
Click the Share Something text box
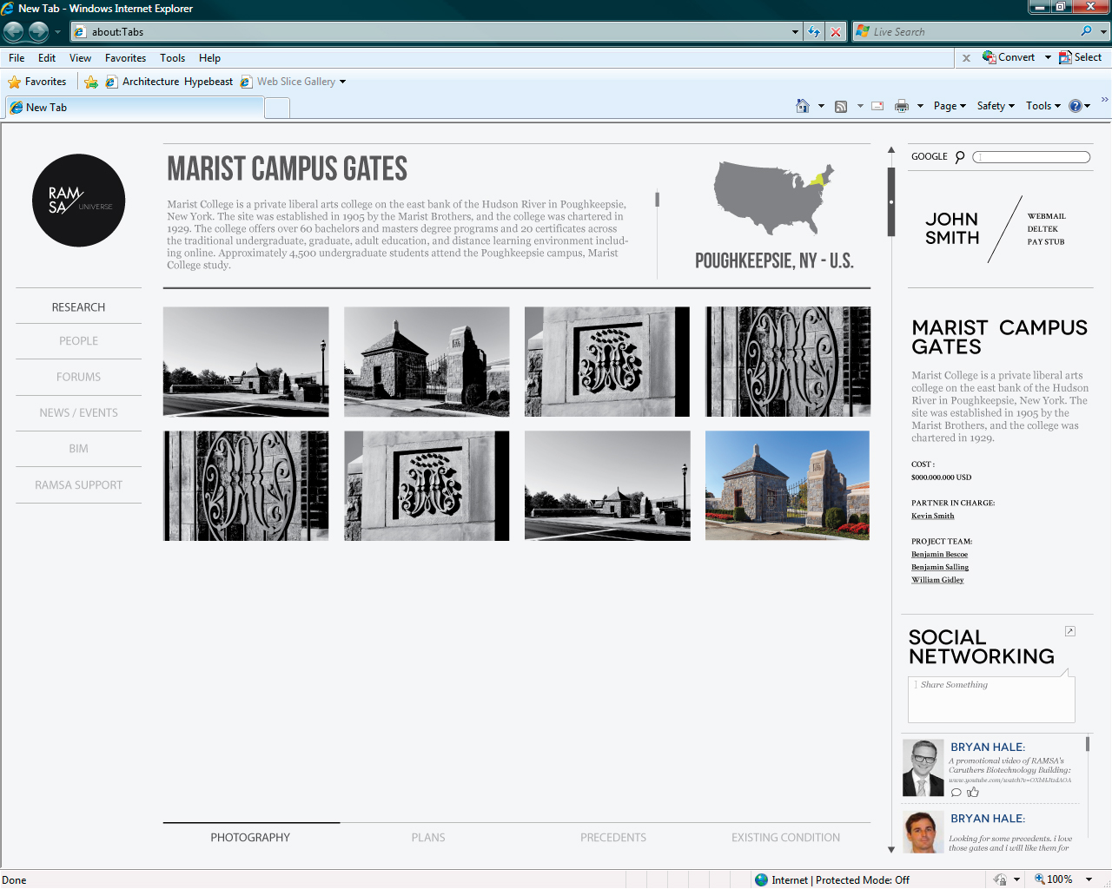991,699
